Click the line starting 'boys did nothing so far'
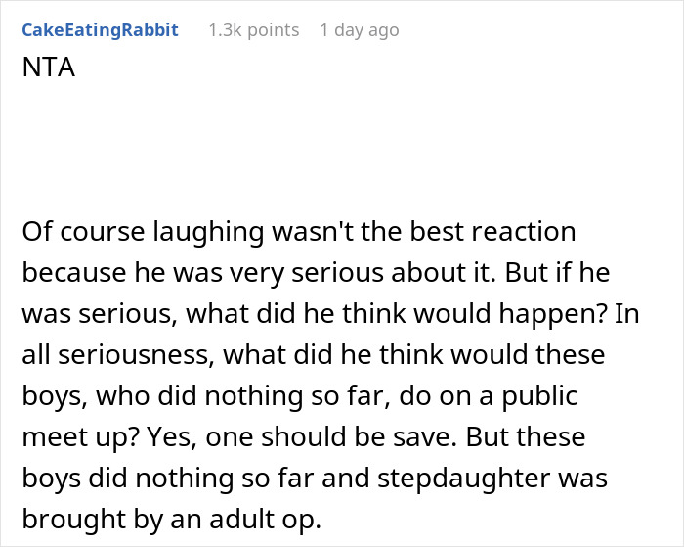The height and width of the screenshot is (547, 684). 315,478
